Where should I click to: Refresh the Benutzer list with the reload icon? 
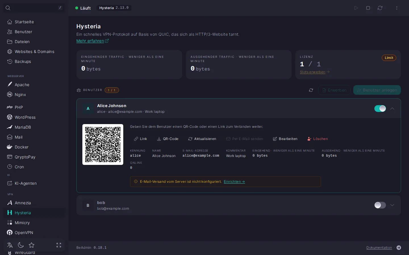[x=311, y=90]
